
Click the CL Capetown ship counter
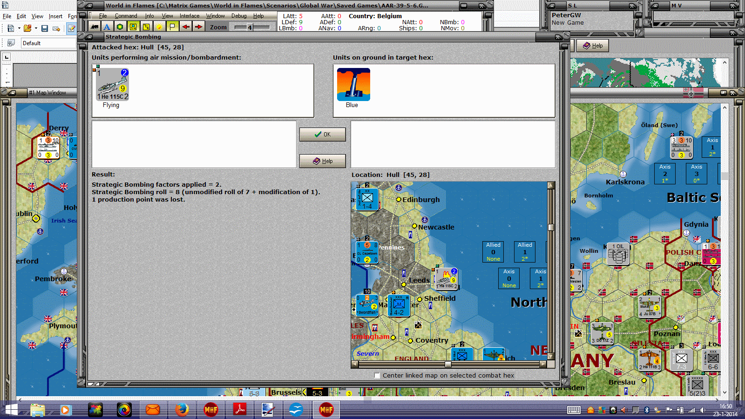click(367, 252)
